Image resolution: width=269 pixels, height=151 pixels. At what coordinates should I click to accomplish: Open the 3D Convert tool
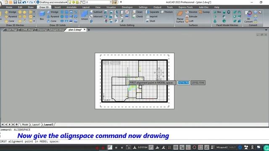[x=248, y=17]
